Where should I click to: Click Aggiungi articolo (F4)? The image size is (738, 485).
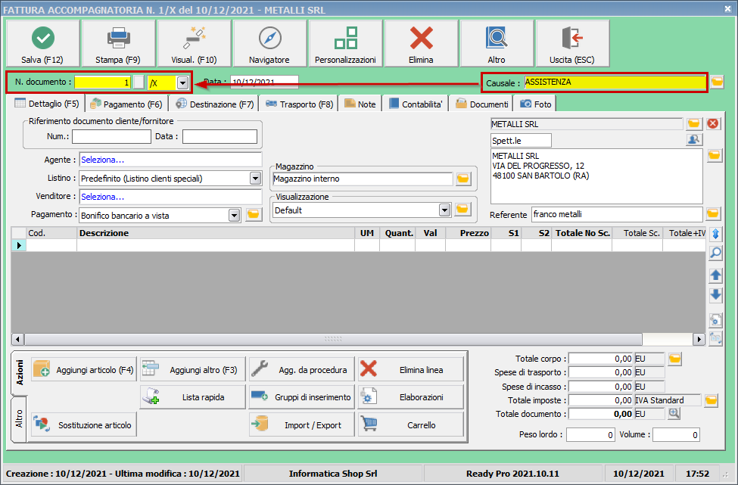pyautogui.click(x=84, y=370)
